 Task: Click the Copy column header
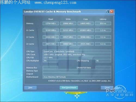tap(86, 19)
